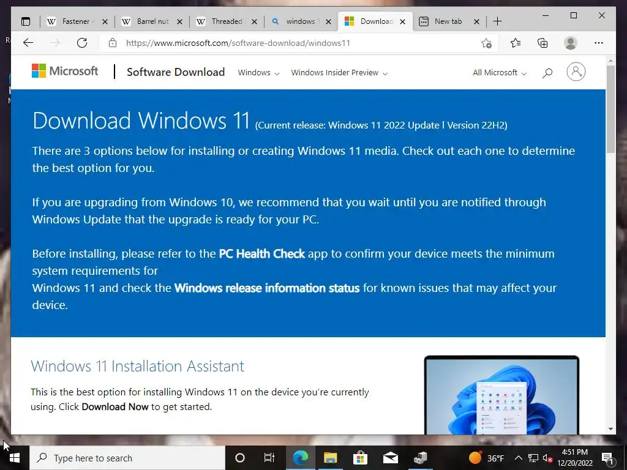Viewport: 627px width, 470px height.
Task: Open Mail app from taskbar
Action: tap(390, 458)
